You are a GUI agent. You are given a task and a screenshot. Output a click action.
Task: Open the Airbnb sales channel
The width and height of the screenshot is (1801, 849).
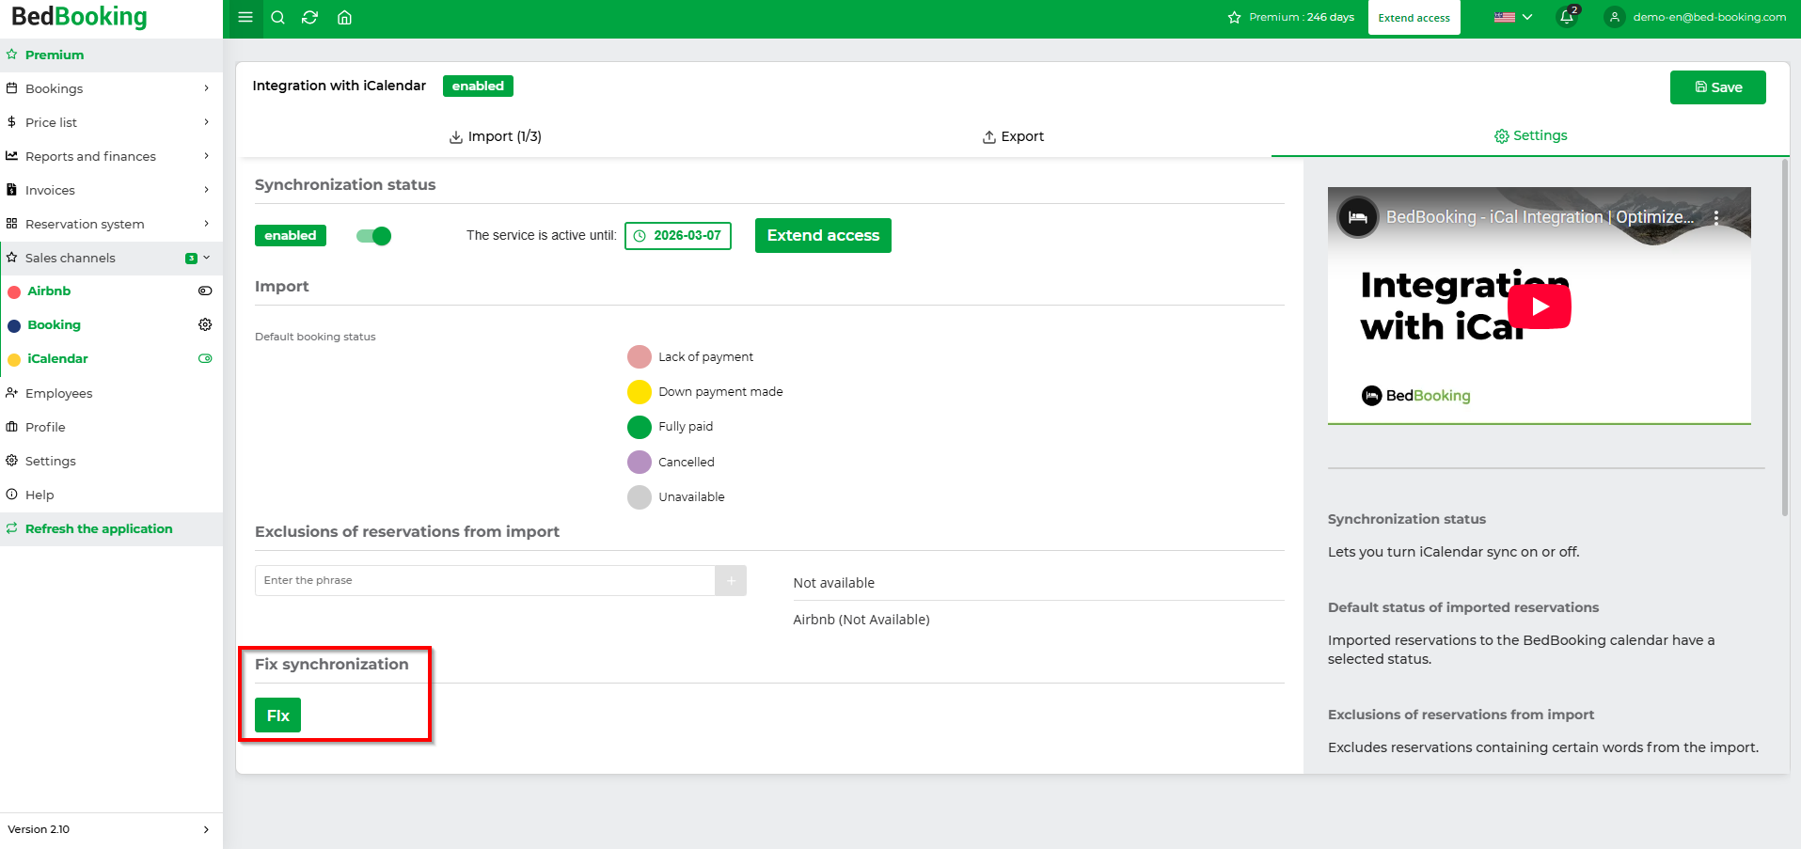[49, 291]
